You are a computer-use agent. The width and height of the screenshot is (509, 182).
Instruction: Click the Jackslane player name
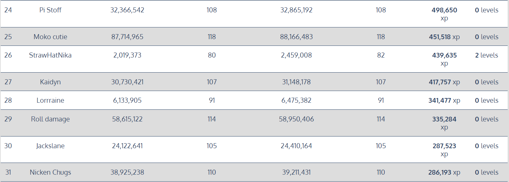click(x=50, y=146)
